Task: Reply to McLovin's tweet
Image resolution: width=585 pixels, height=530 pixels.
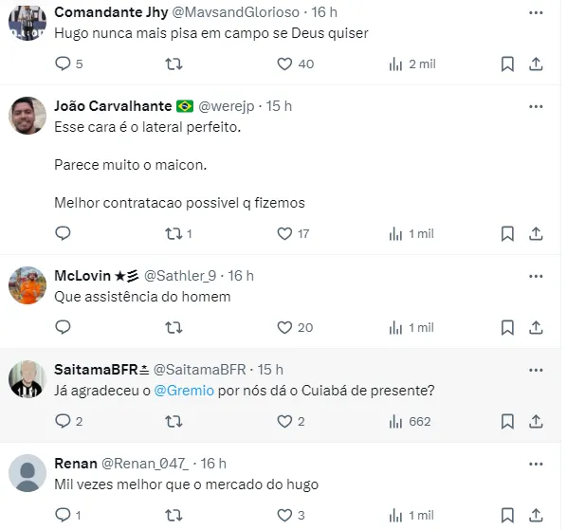Action: 64,327
